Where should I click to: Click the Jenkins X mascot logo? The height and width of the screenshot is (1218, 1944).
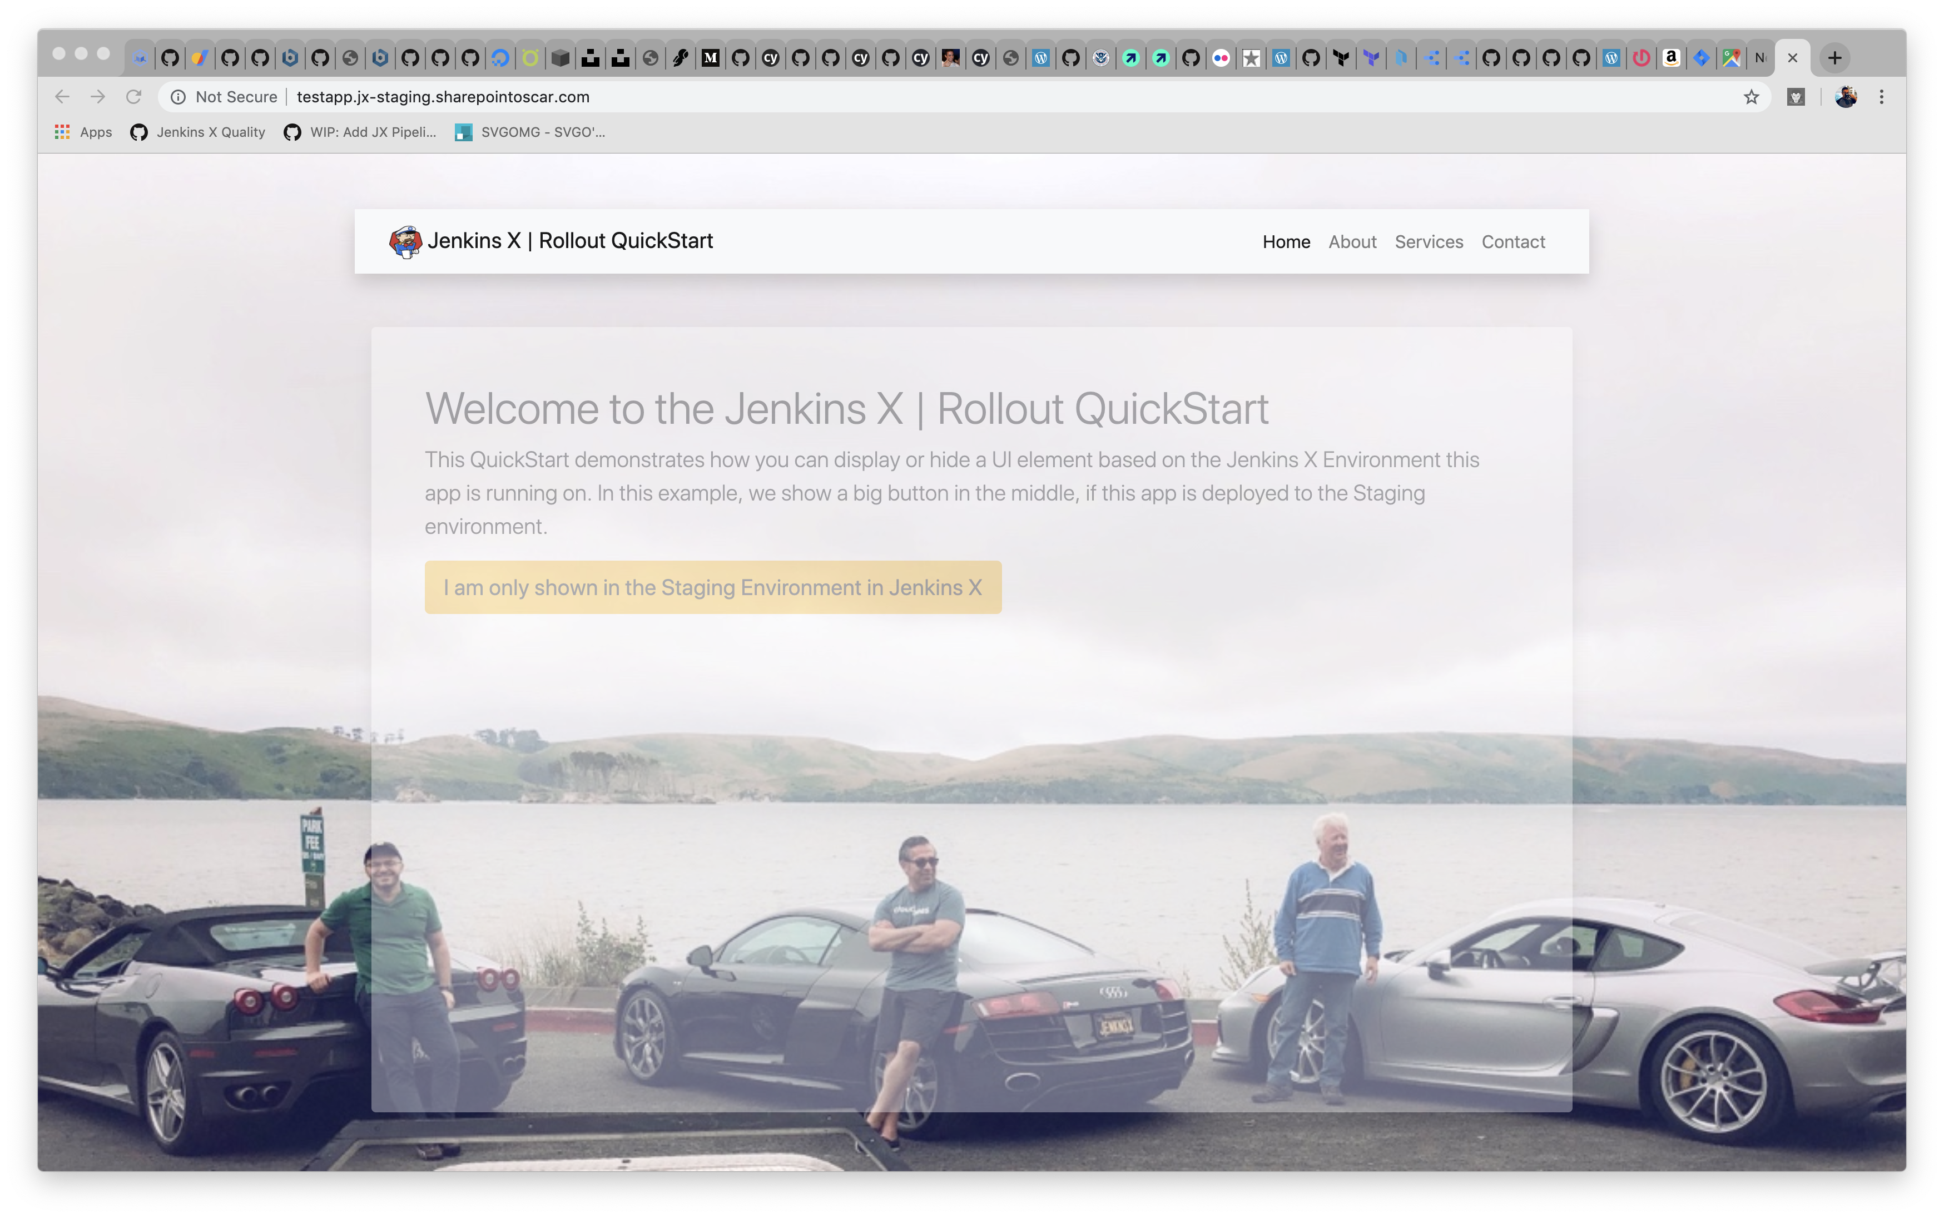point(405,242)
